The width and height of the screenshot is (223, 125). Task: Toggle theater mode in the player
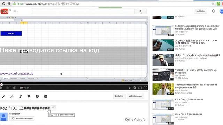[x=140, y=88]
